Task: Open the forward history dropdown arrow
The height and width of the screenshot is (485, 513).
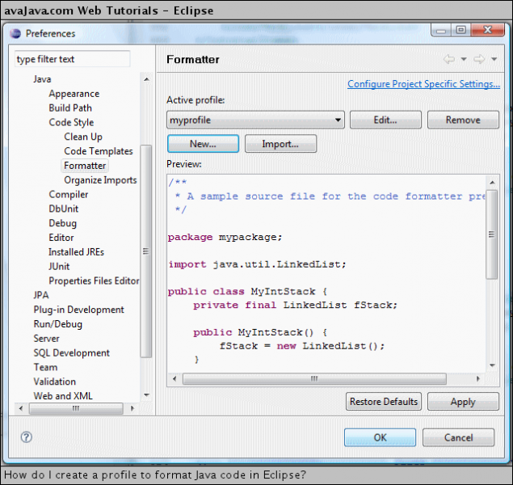Action: [x=494, y=59]
